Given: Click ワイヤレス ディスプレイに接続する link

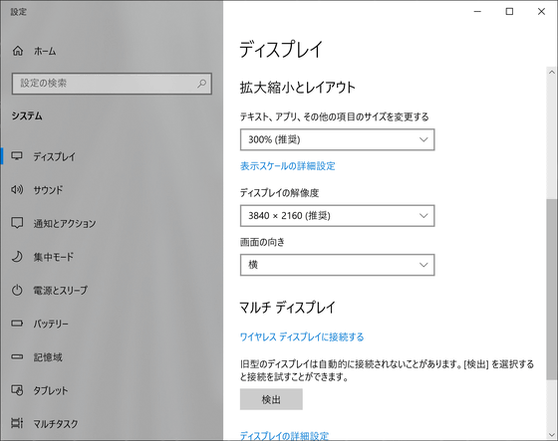Looking at the screenshot, I should [302, 336].
